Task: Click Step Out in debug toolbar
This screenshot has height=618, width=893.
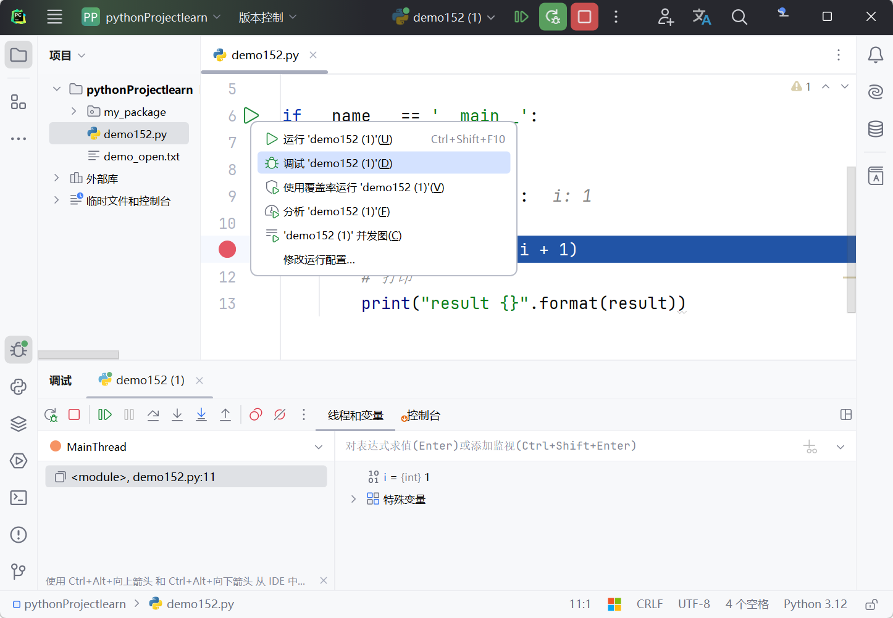Action: coord(225,414)
